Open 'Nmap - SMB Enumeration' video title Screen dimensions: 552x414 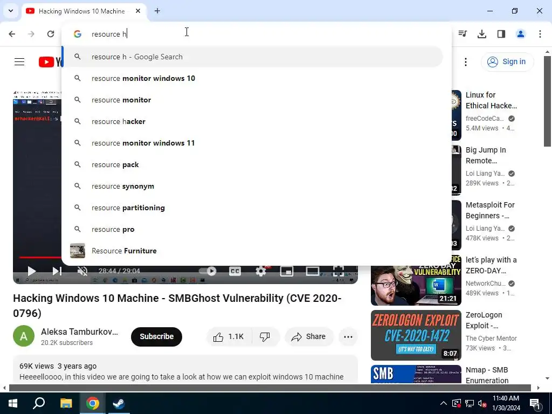(487, 375)
